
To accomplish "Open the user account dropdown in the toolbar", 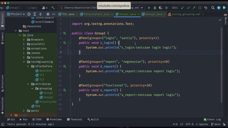I will (x=45, y=8).
